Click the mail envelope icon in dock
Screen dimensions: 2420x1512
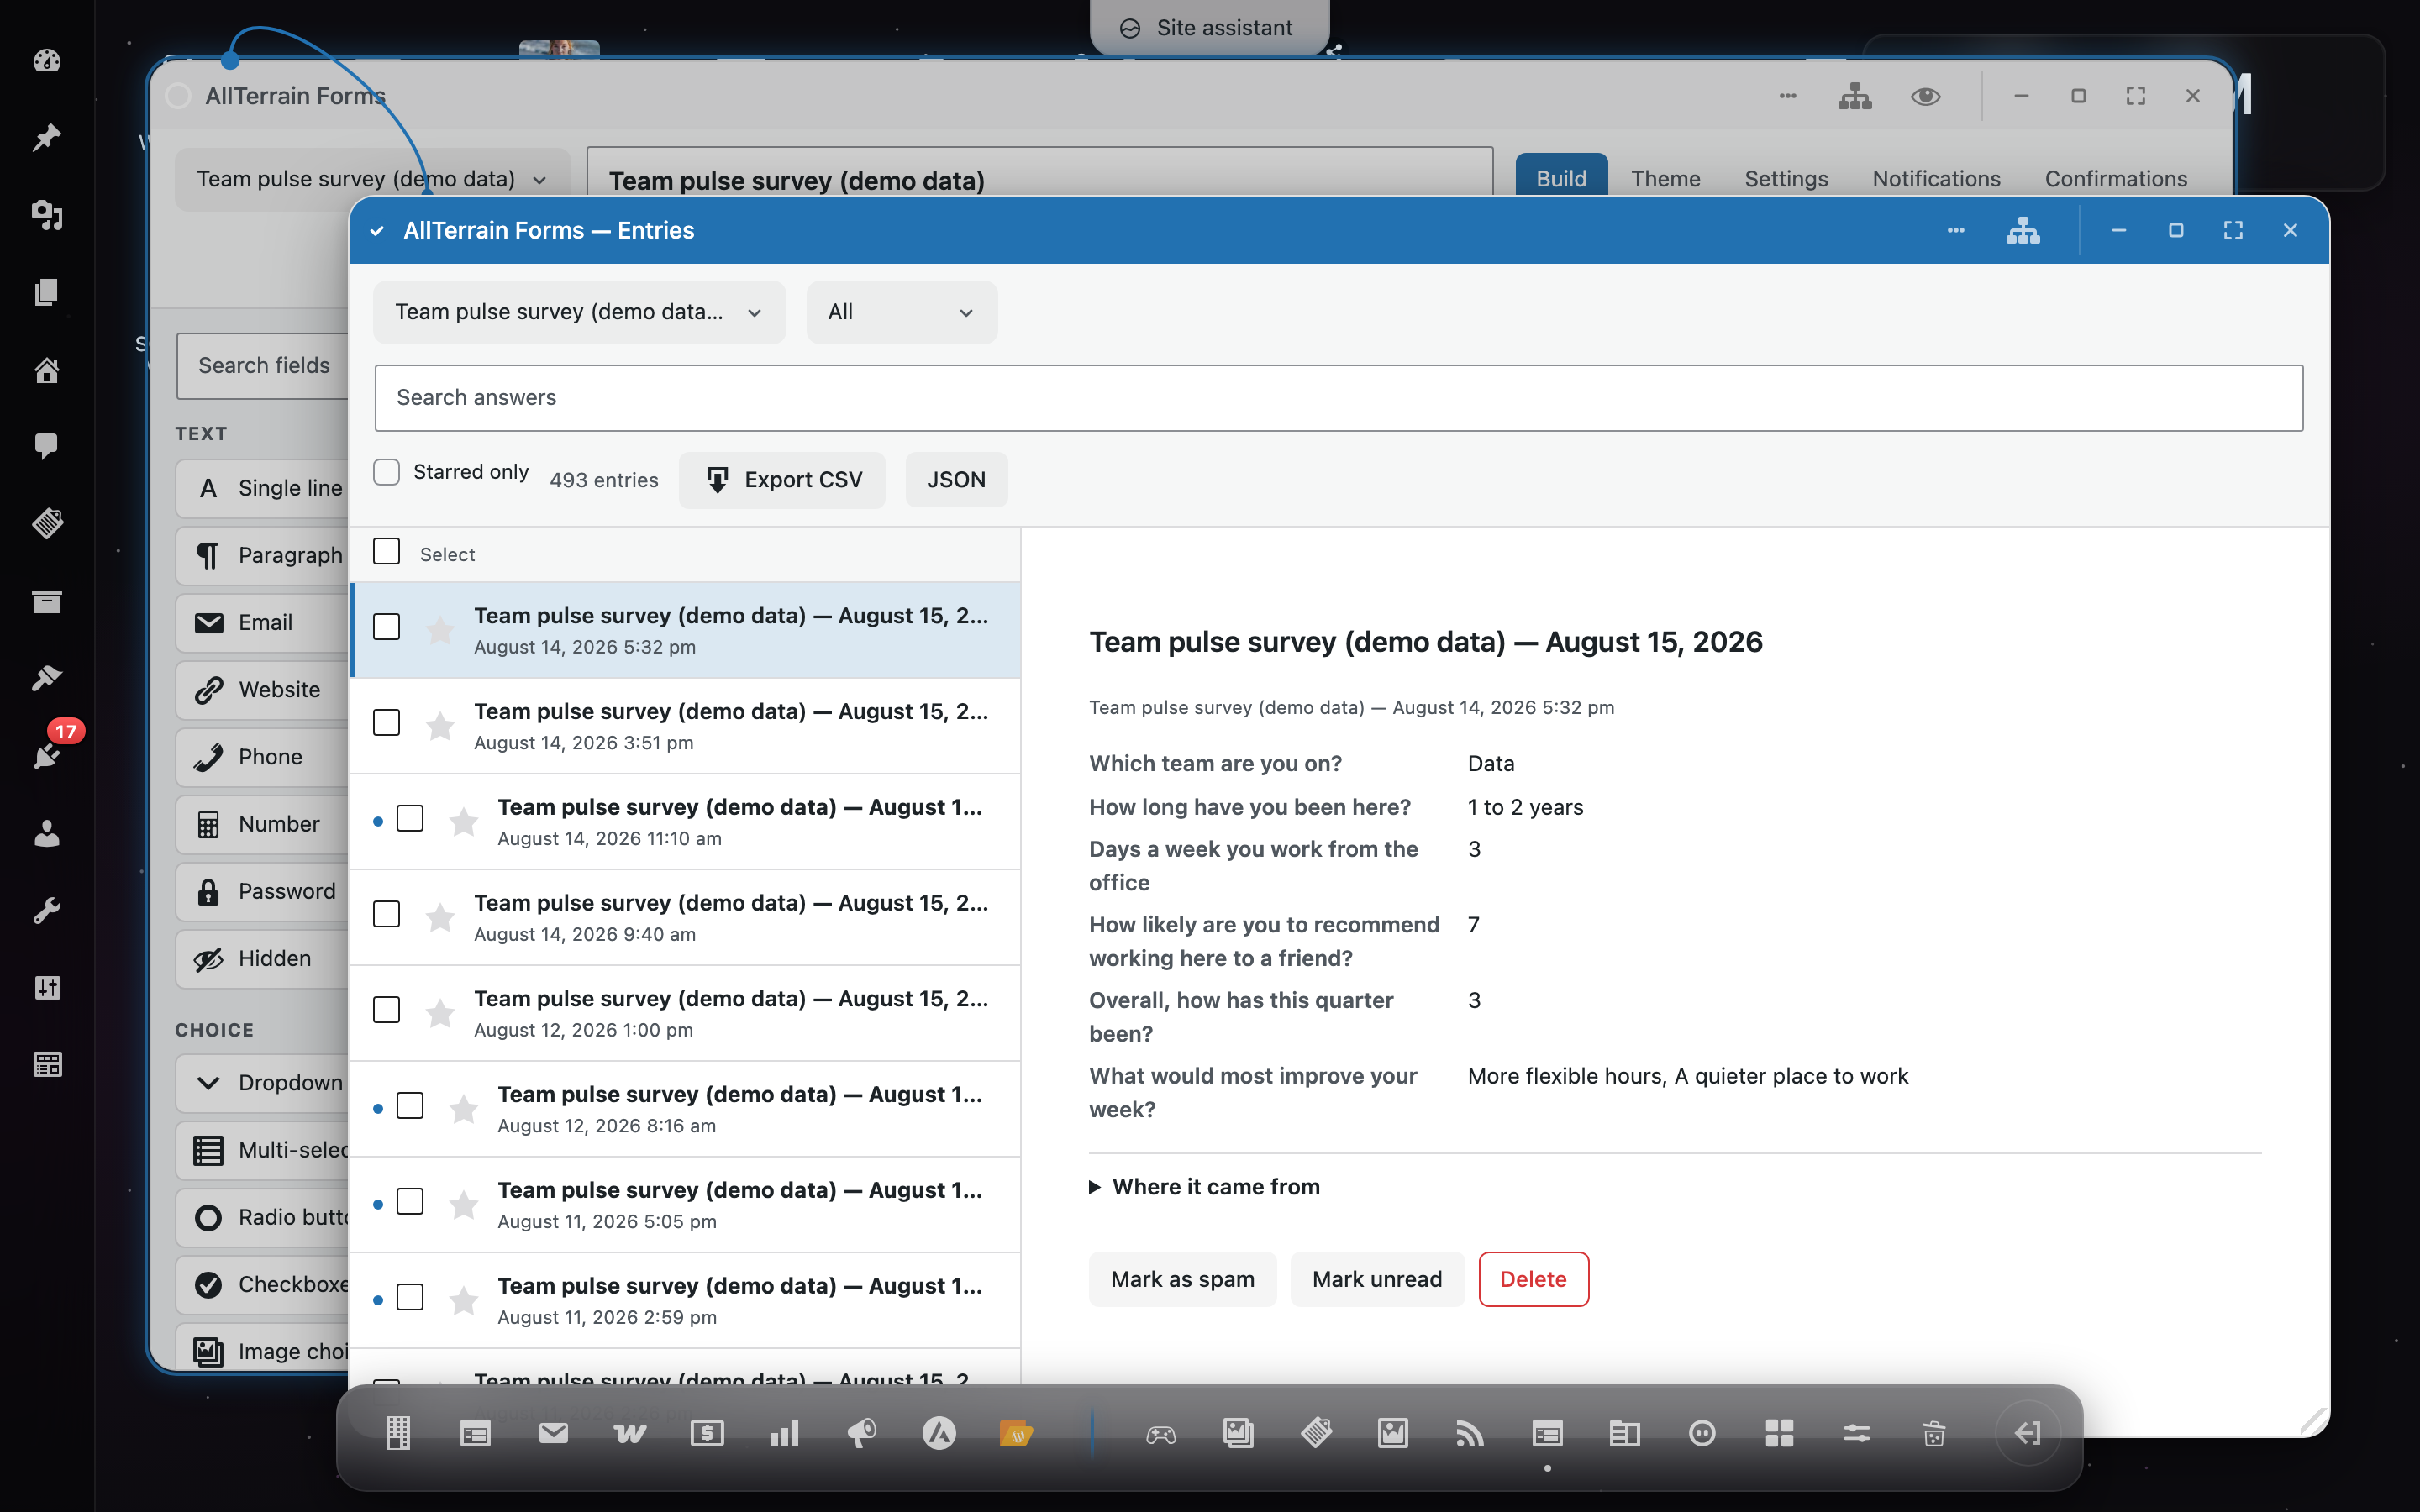[x=553, y=1433]
